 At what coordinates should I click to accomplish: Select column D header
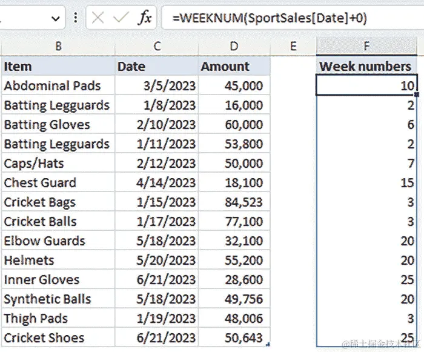tap(234, 46)
